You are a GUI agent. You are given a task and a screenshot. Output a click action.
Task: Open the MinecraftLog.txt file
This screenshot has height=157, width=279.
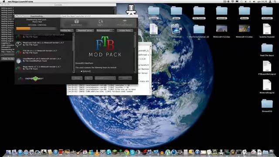click(x=267, y=85)
